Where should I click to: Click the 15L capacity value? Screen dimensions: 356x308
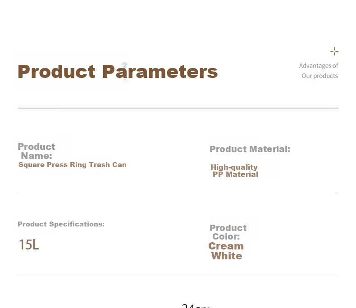29,245
